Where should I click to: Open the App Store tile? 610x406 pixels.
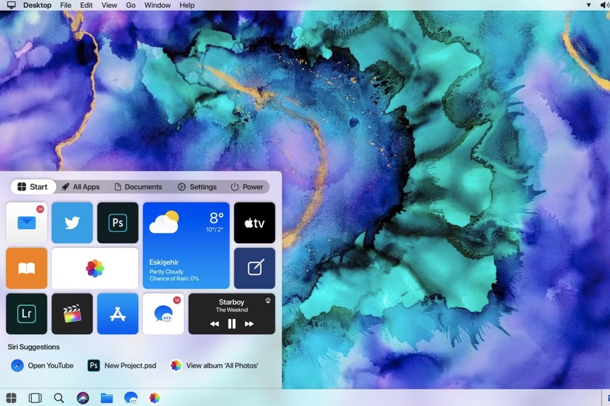pos(118,314)
